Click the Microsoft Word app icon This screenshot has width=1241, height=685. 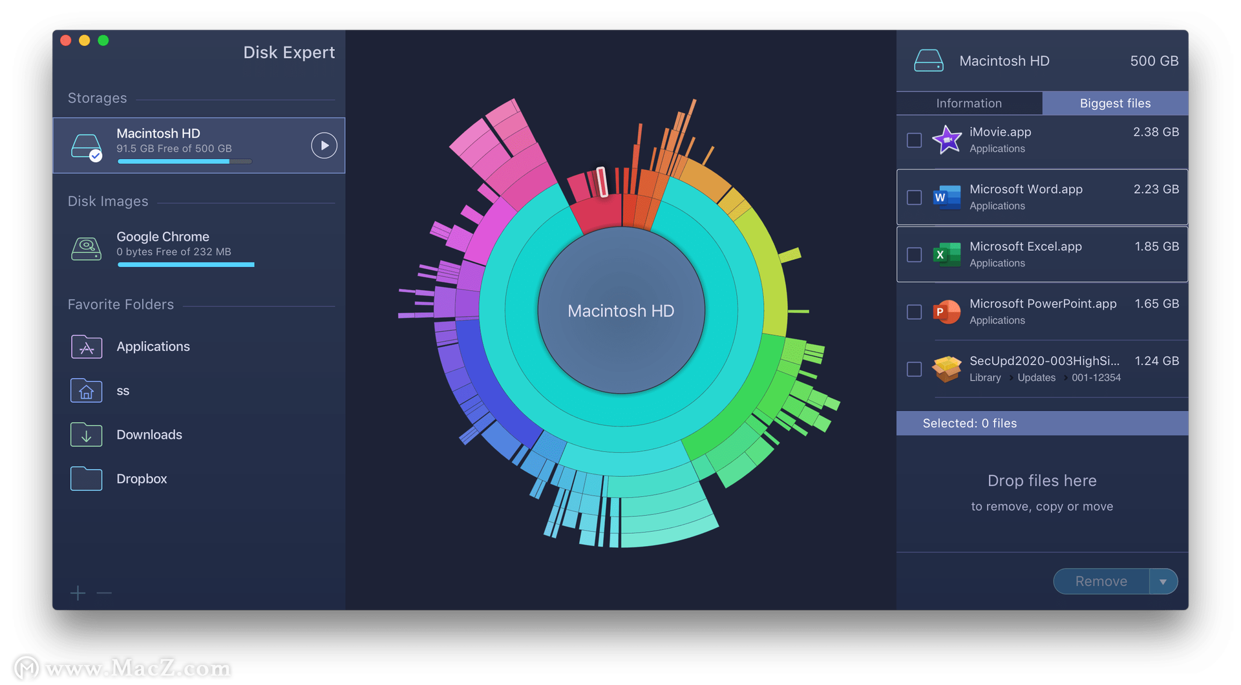tap(947, 197)
